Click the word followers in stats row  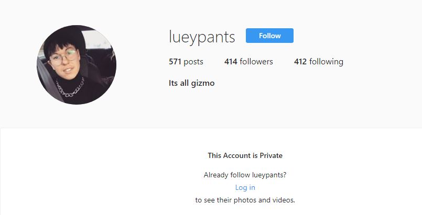coord(256,62)
